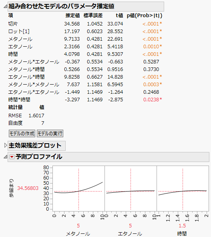Viewport: 211px width, 237px height.
Task: Click the predicted value 34.56803
Action: pyautogui.click(x=28, y=188)
